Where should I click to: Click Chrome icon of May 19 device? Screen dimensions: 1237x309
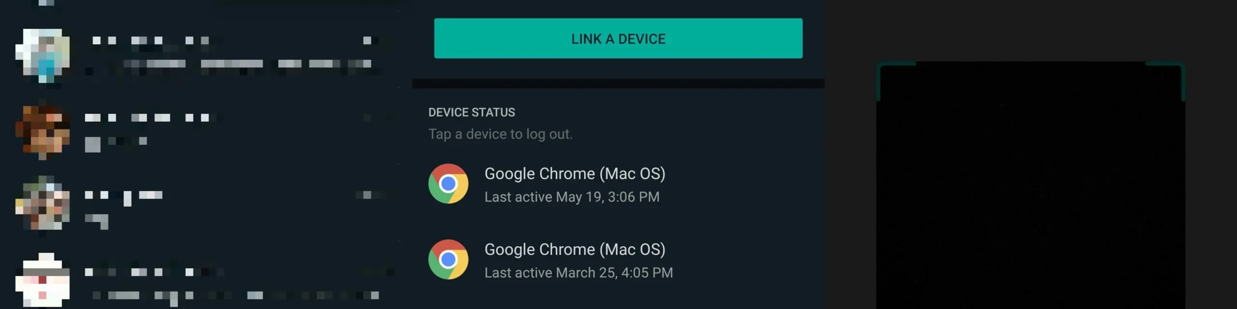point(448,183)
